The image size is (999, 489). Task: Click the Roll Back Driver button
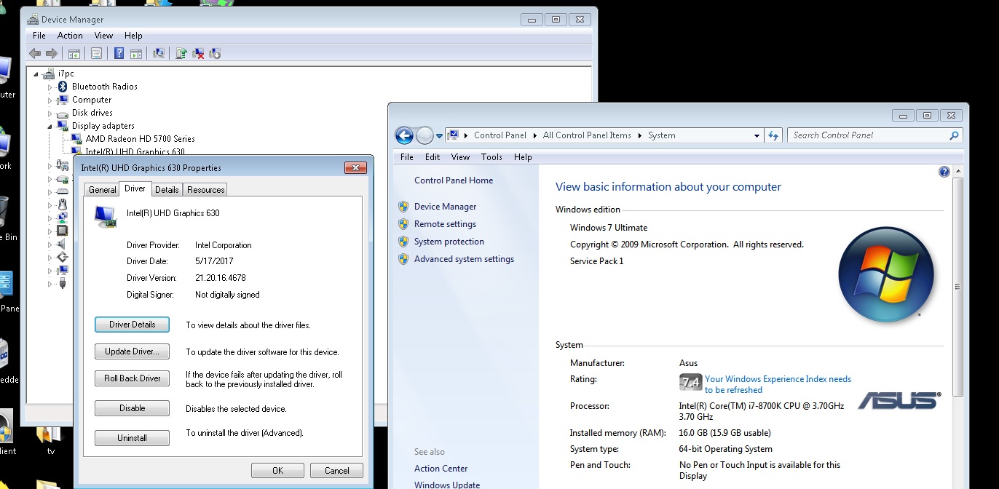[133, 378]
